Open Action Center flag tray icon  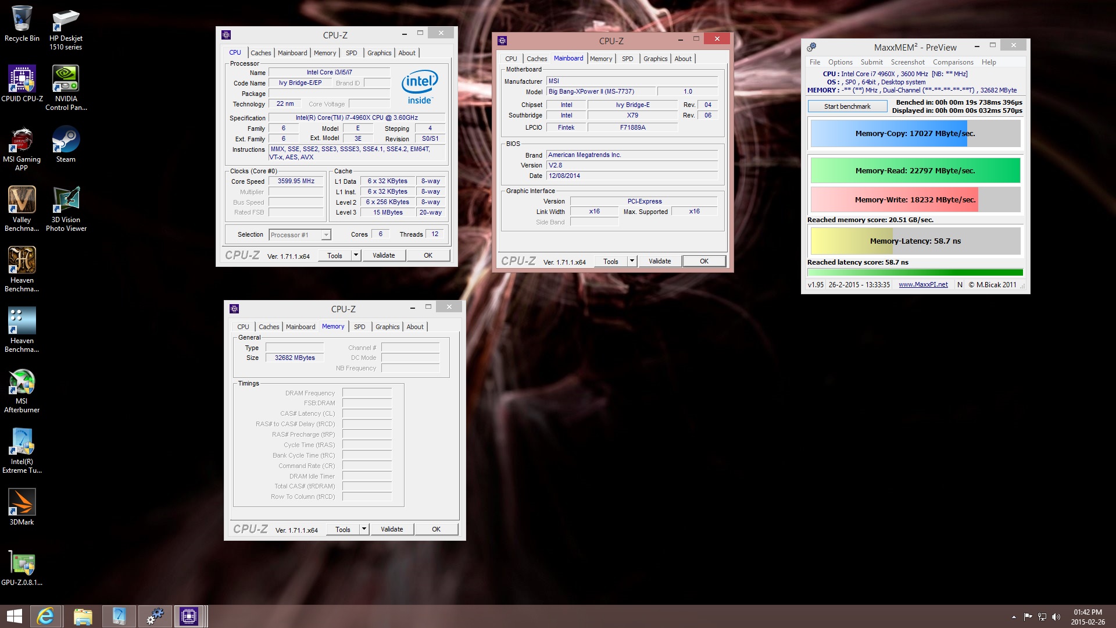pos(1028,617)
